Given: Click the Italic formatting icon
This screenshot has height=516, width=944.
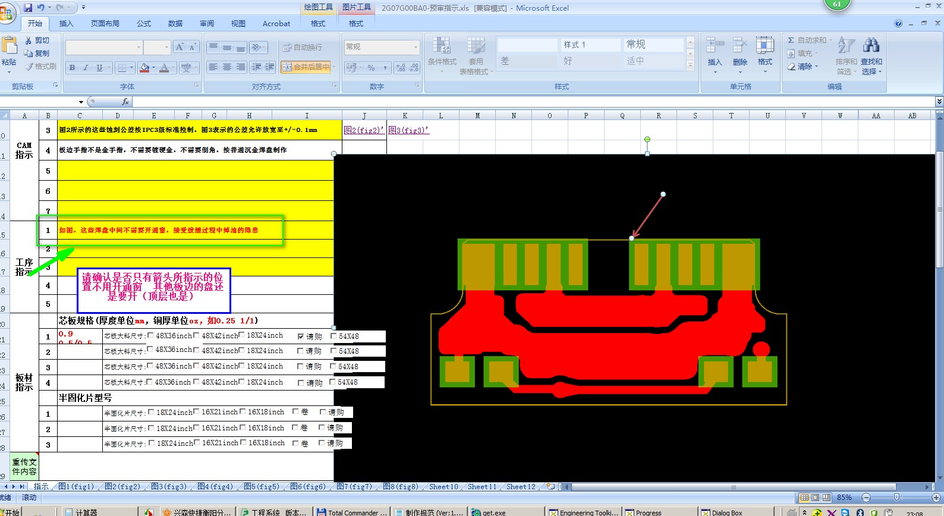Looking at the screenshot, I should [x=86, y=68].
